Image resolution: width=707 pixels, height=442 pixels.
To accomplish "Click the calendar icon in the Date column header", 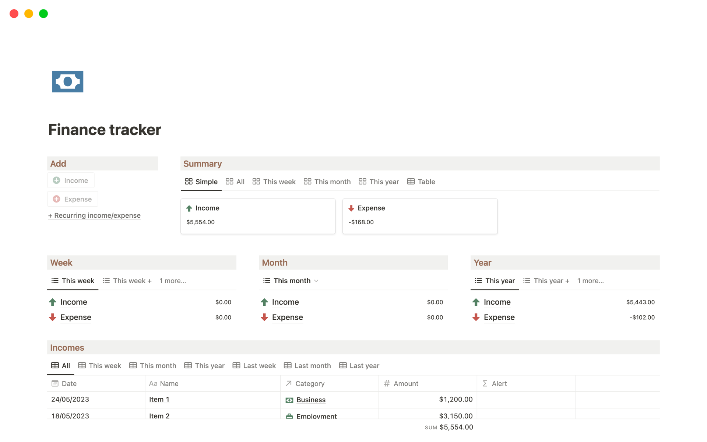I will [55, 383].
